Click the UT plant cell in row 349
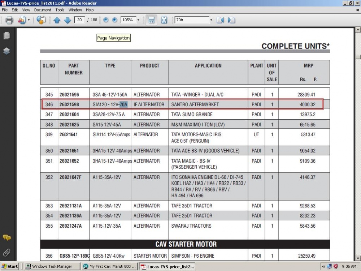 [x=256, y=134]
